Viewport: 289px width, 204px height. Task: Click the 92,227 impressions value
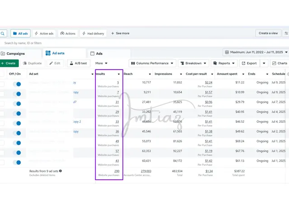[x=177, y=151]
